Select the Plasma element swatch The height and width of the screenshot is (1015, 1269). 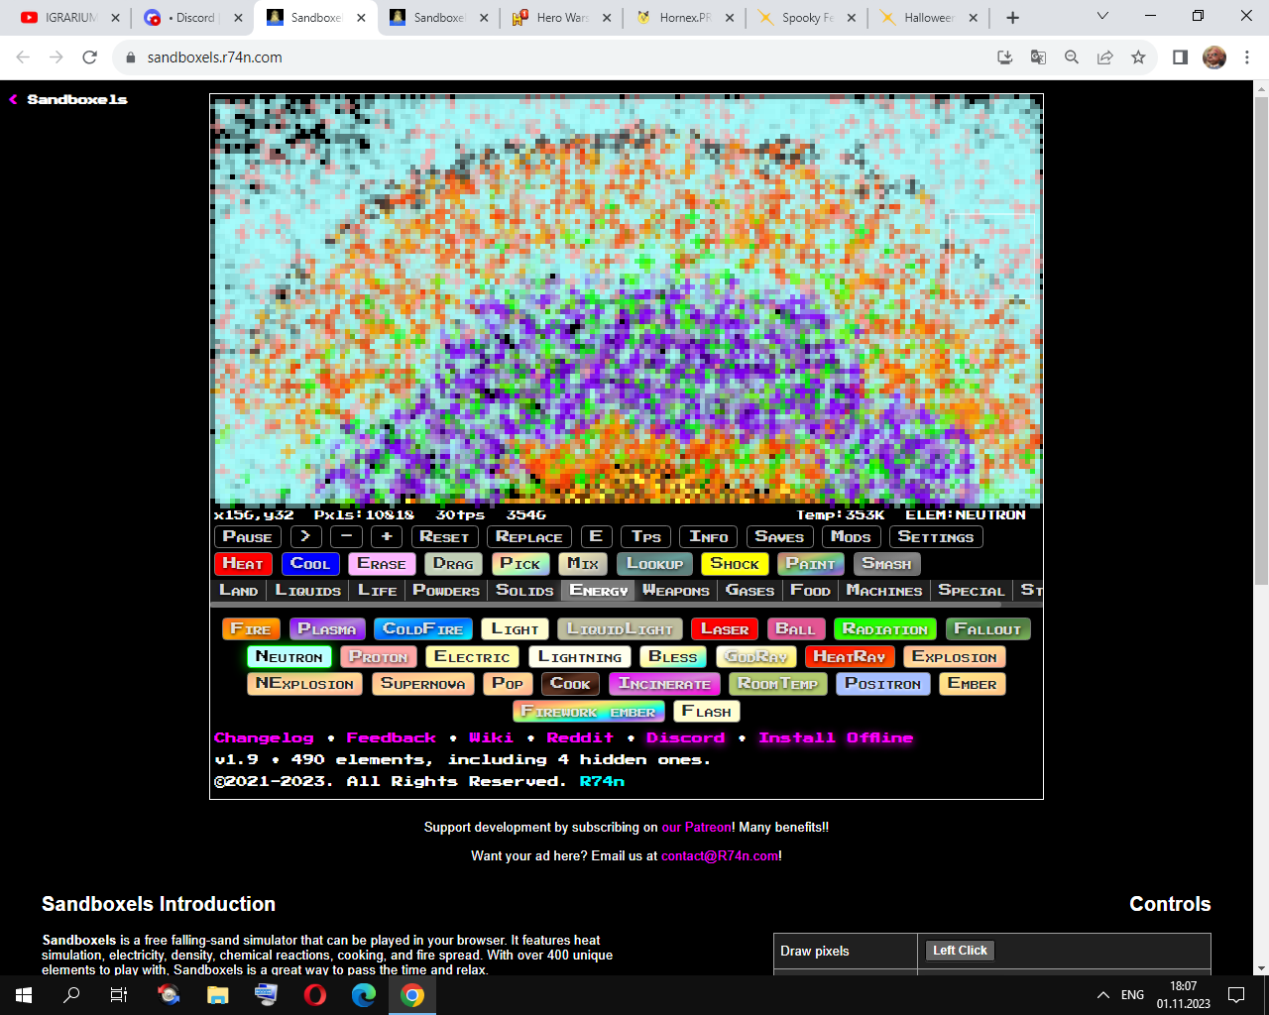click(x=327, y=629)
